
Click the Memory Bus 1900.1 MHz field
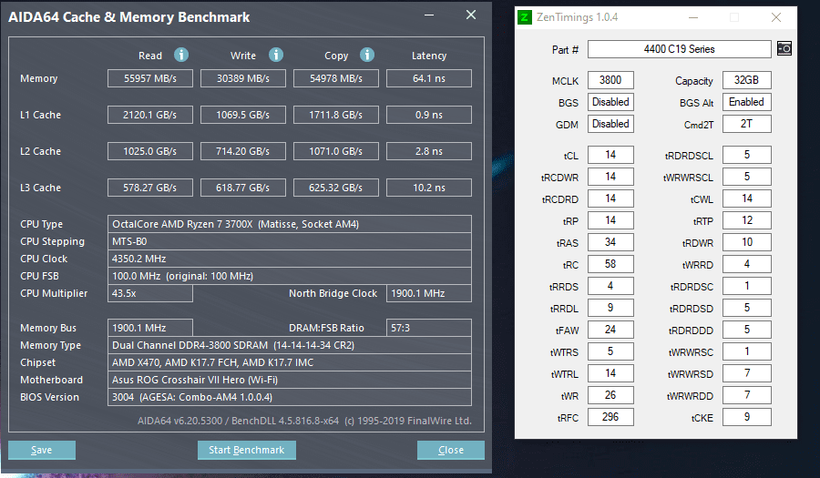point(150,328)
